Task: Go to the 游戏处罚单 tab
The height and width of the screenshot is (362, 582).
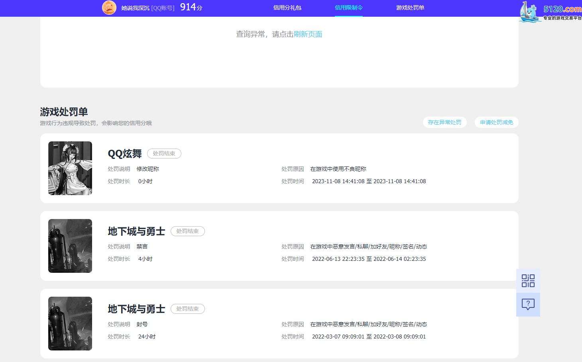Action: click(x=410, y=8)
